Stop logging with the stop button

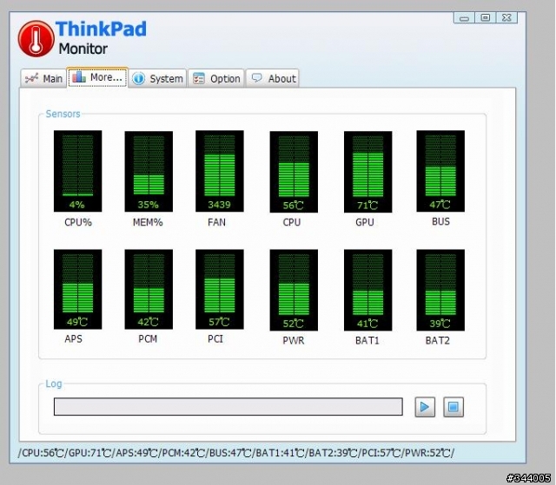tap(453, 407)
